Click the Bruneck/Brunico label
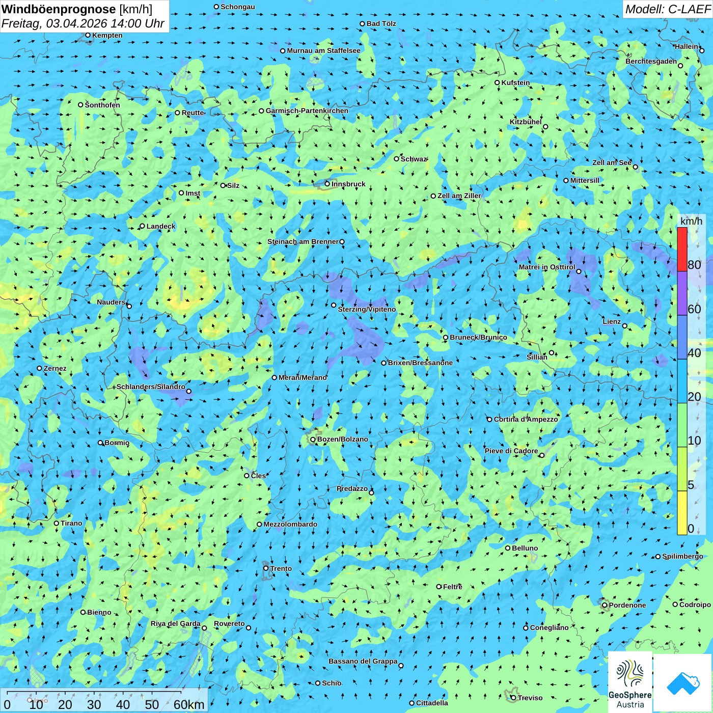This screenshot has height=713, width=713. point(478,337)
